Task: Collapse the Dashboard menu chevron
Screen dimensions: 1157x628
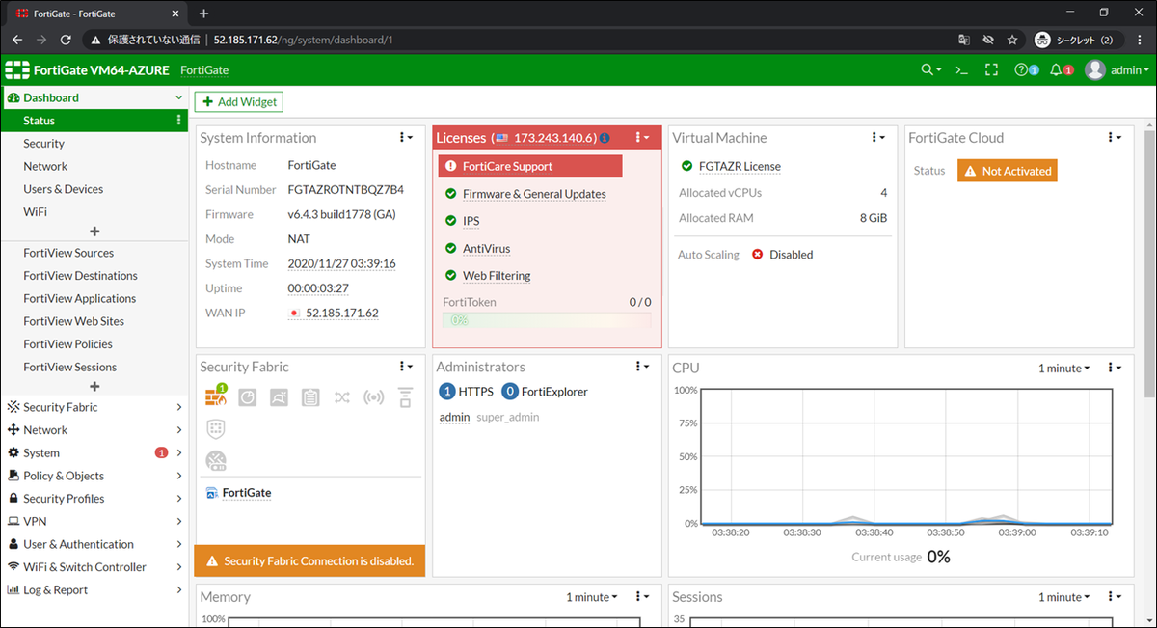Action: [x=178, y=97]
